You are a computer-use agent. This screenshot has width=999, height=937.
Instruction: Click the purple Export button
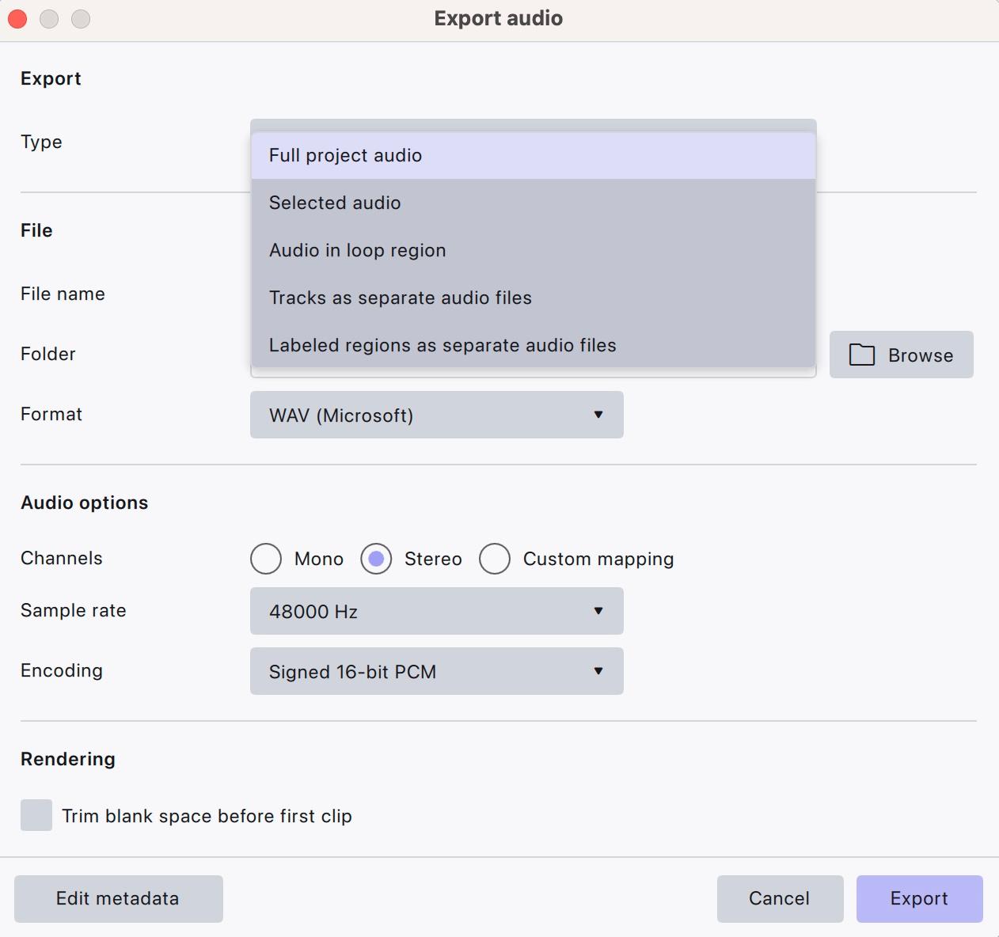[x=920, y=899]
